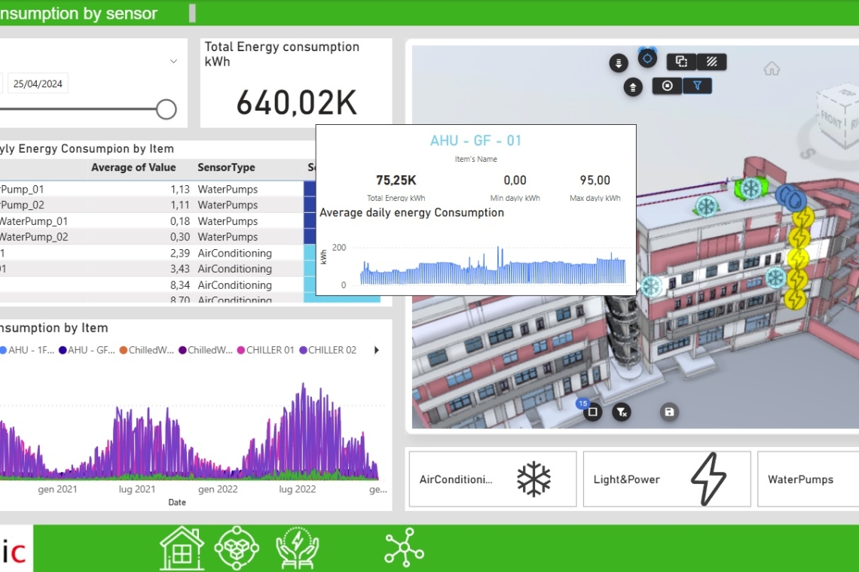Viewport: 859px width, 572px height.
Task: Select the Light&Power filter tile
Action: click(667, 479)
